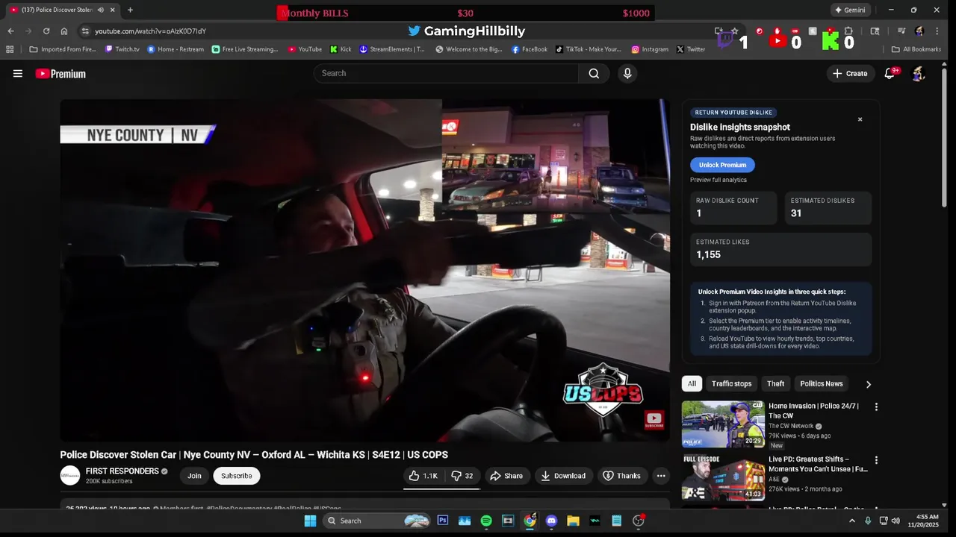Open a new Chrome tab
The height and width of the screenshot is (537, 956).
click(130, 10)
